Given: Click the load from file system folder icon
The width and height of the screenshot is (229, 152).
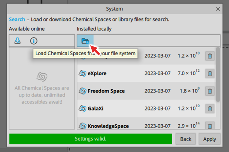Looking at the screenshot, I should pyautogui.click(x=85, y=41).
